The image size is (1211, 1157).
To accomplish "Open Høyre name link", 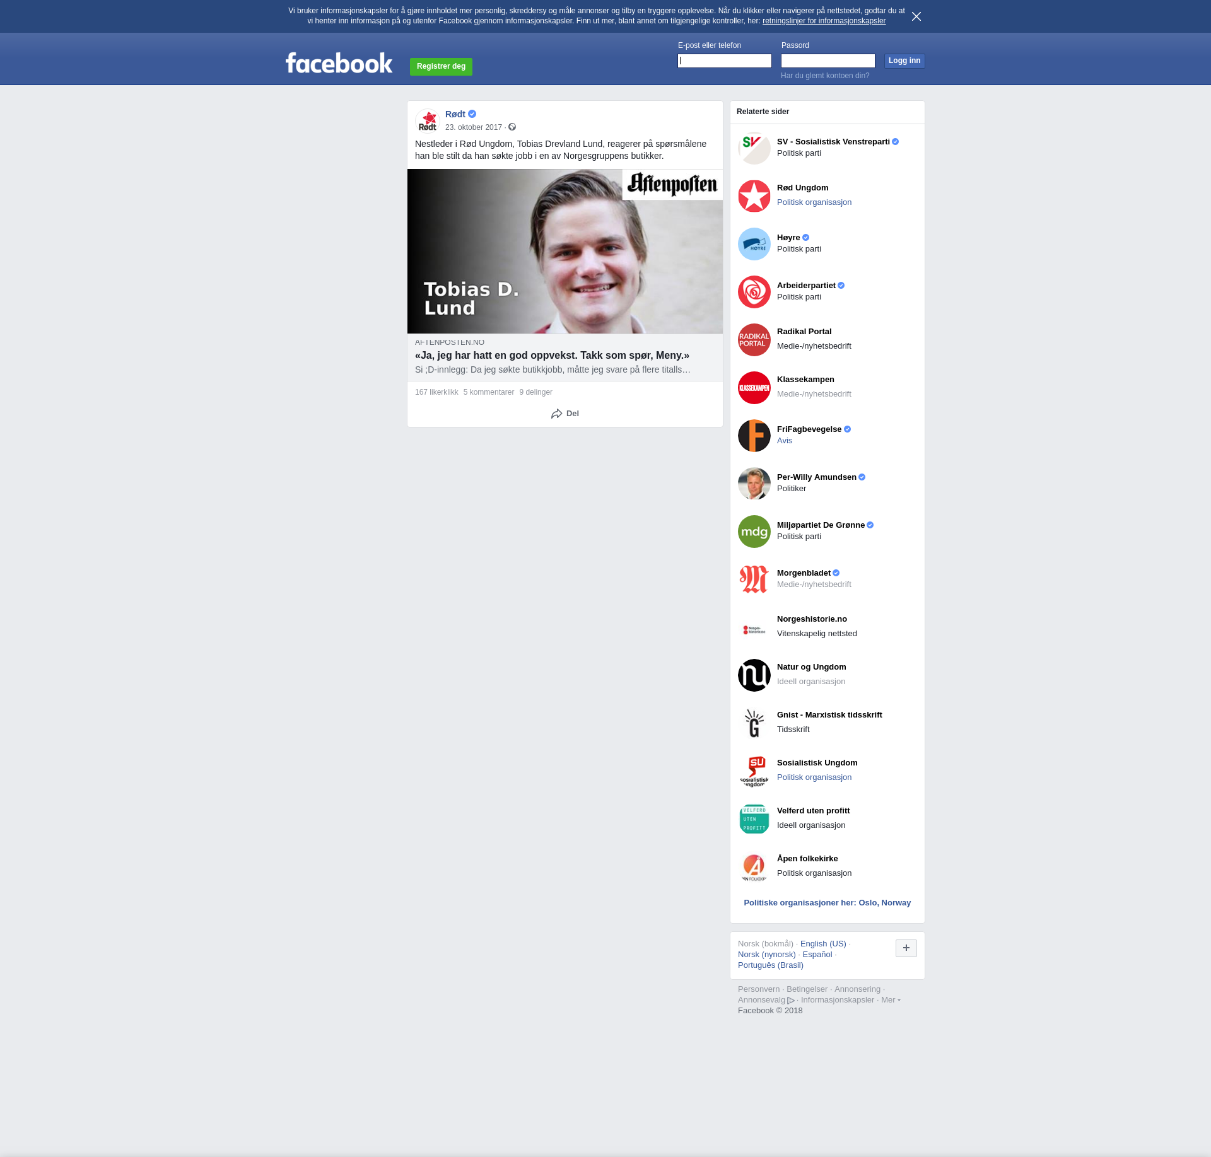I will click(x=788, y=238).
